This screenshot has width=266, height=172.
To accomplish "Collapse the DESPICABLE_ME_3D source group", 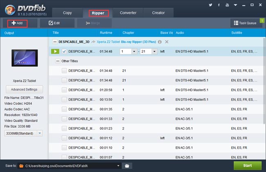I will pos(55,42).
